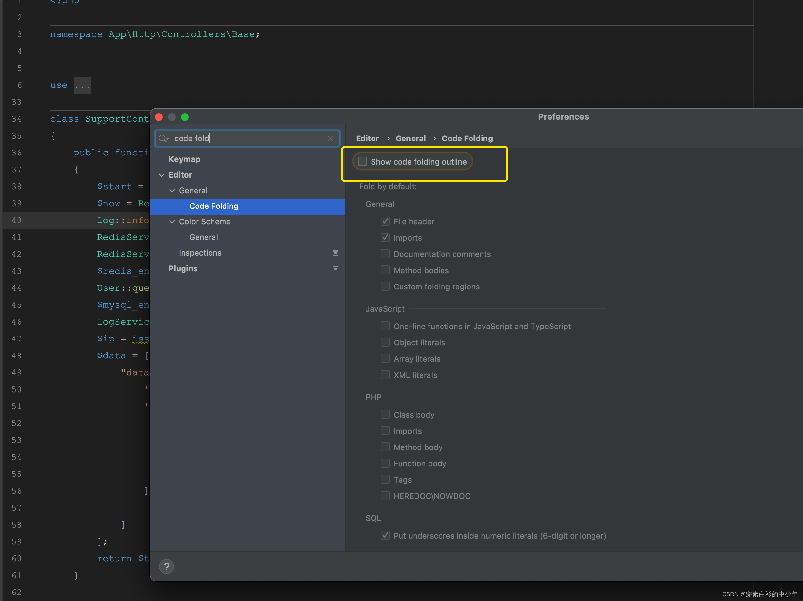Click inside the settings search input
Viewport: 803px width, 601px height.
point(247,138)
